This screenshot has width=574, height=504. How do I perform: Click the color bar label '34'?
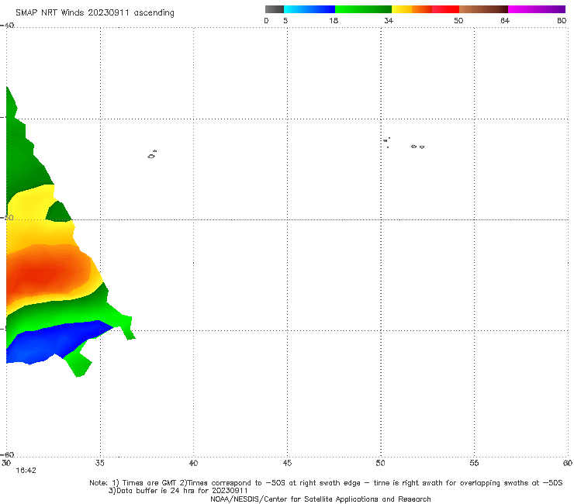[x=389, y=21]
